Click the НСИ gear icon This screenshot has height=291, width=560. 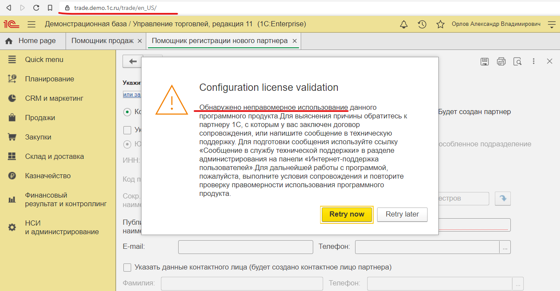pos(12,227)
